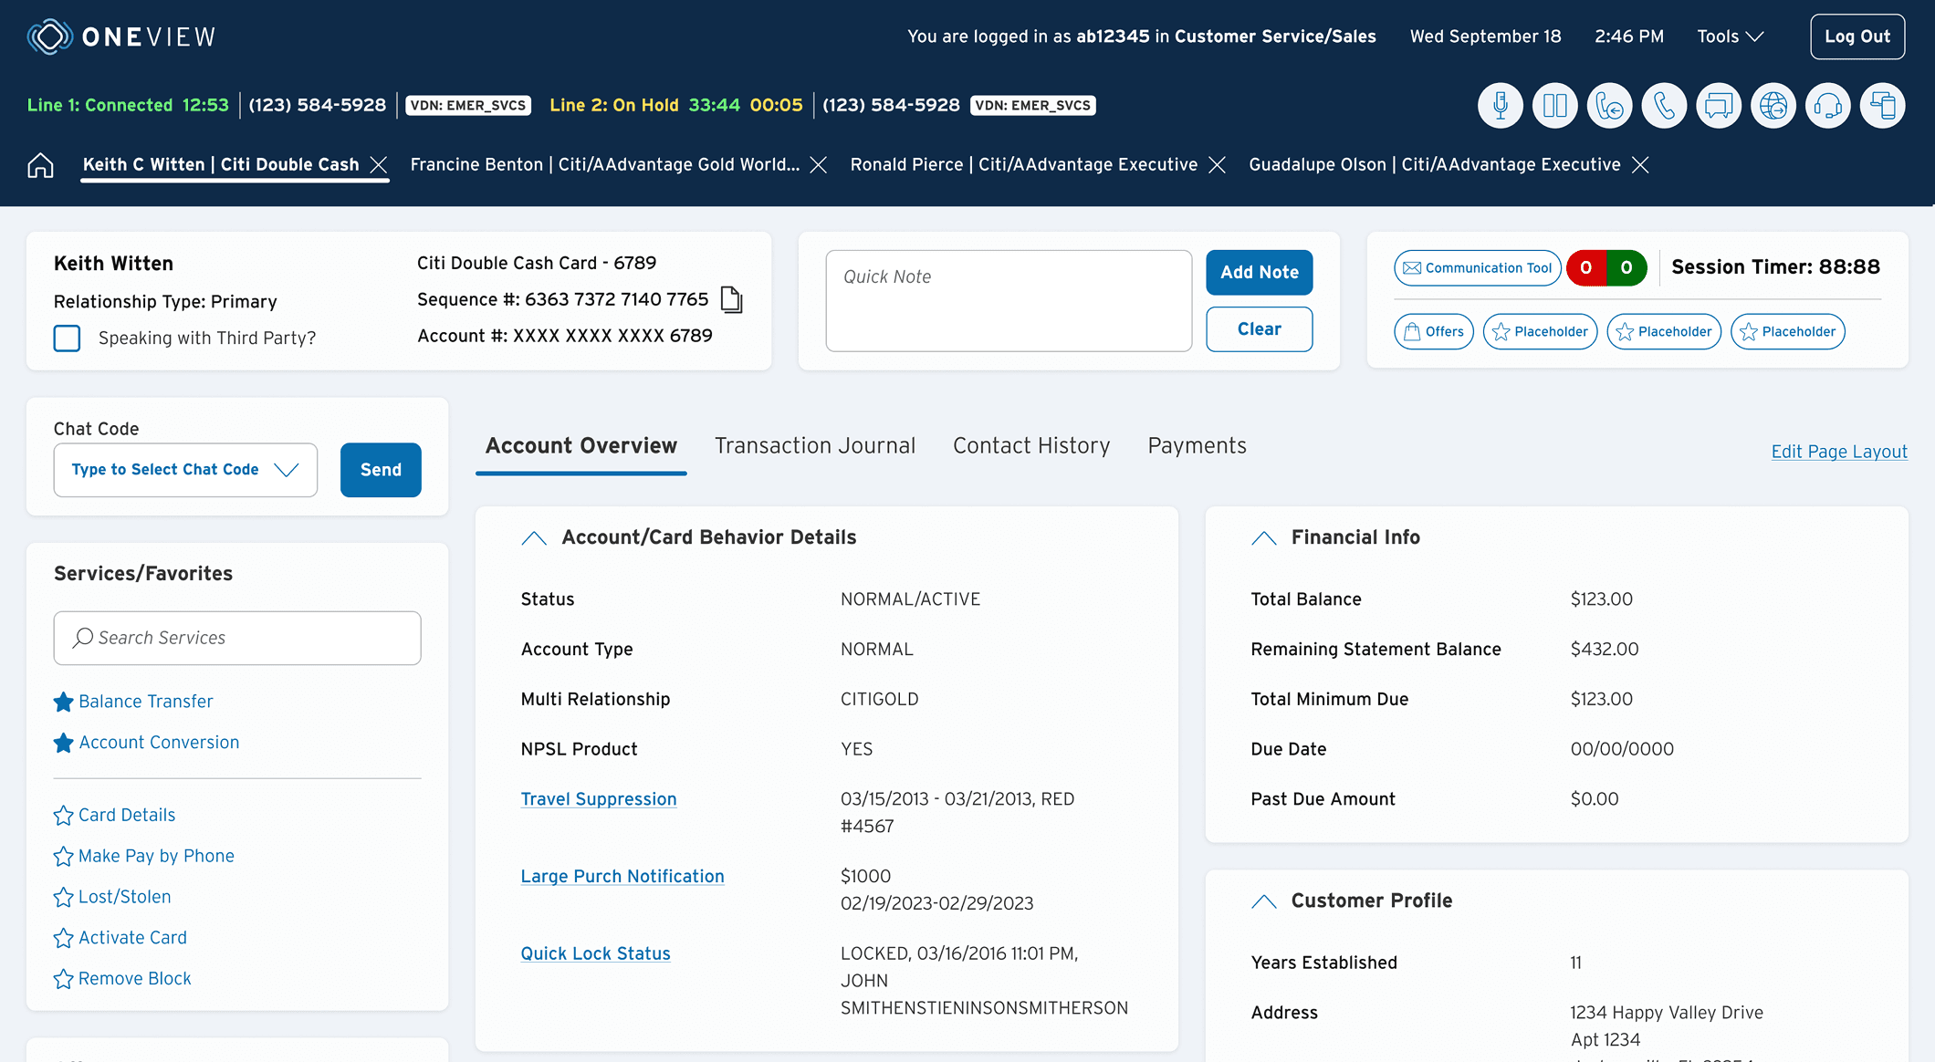1935x1062 pixels.
Task: Close the Keith C Witten tab
Action: pos(379,165)
